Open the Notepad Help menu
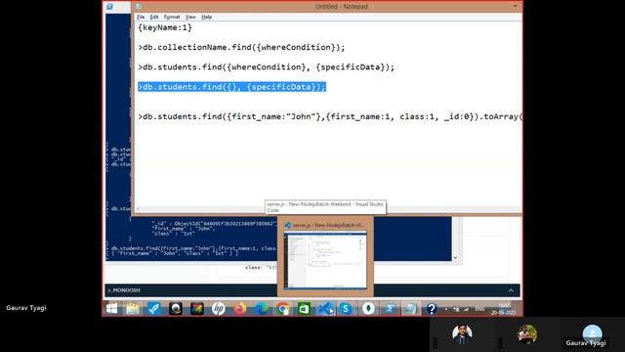The image size is (625, 352). tap(206, 17)
